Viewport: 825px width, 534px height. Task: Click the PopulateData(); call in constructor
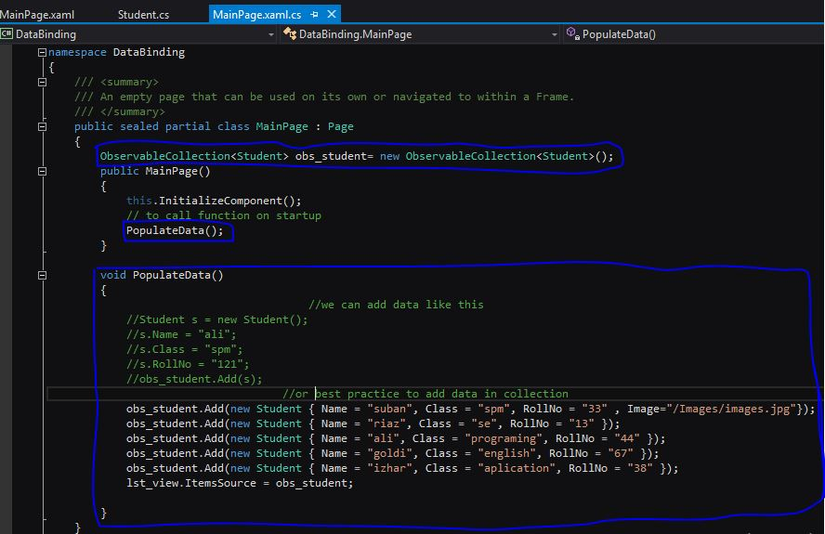pos(175,231)
